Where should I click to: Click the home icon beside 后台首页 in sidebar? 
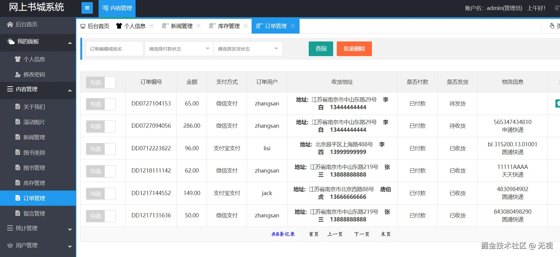pos(10,24)
